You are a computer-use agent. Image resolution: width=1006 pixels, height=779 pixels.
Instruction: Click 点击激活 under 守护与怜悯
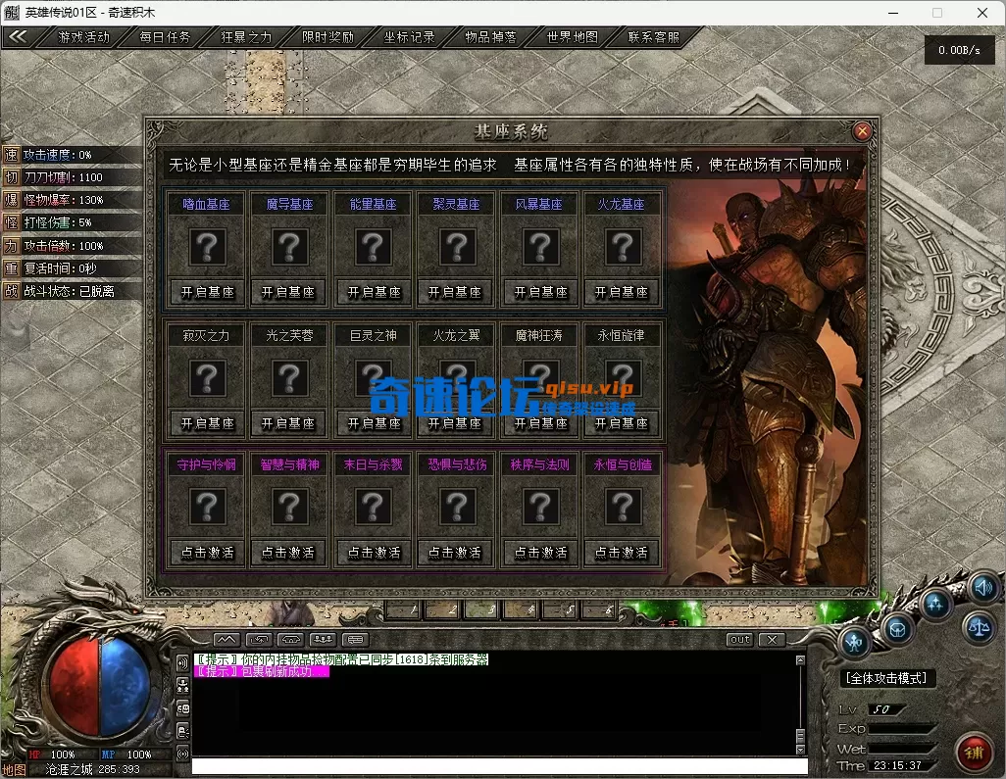[206, 553]
